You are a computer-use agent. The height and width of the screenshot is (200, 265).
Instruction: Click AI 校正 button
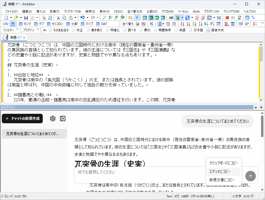point(77,30)
